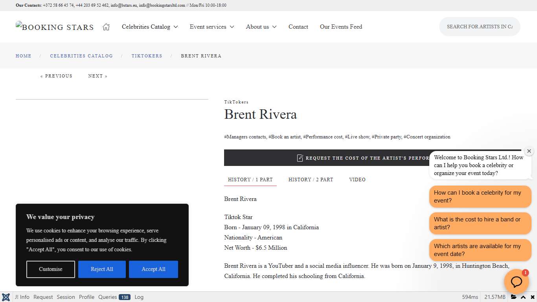This screenshot has width=537, height=302.
Task: Open the live chat bubble icon
Action: (516, 282)
